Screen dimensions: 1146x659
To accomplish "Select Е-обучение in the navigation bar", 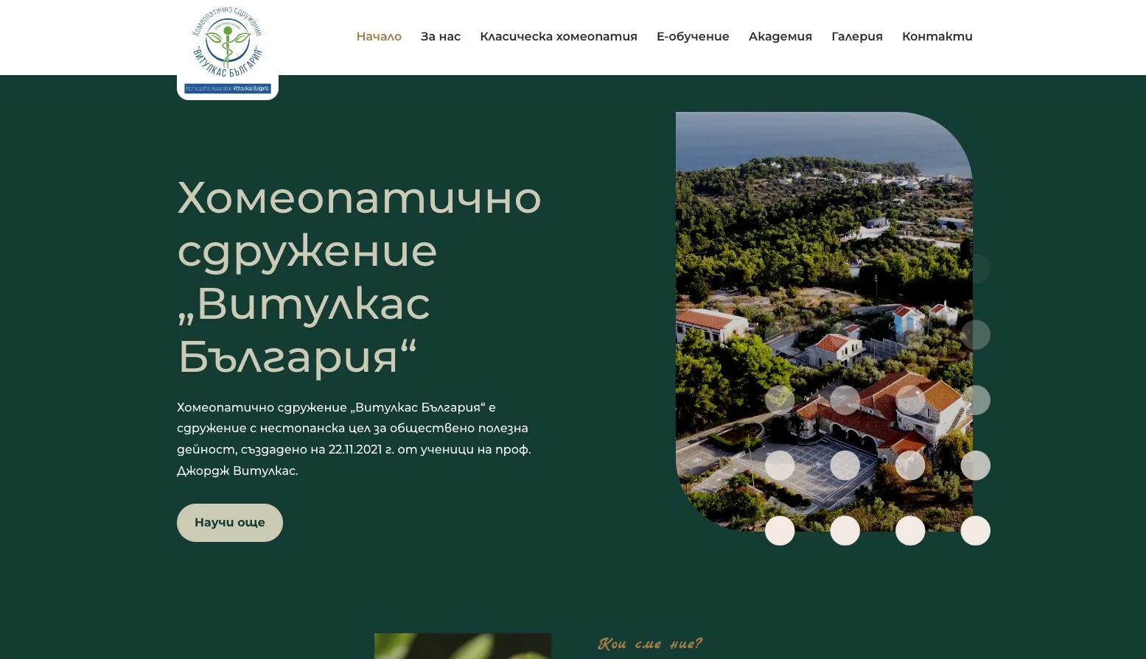I will click(x=693, y=37).
